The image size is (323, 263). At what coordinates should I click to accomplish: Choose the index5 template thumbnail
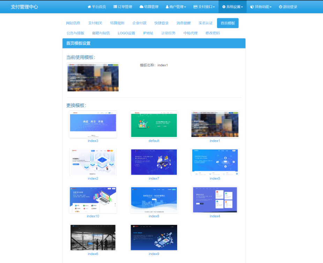click(x=215, y=162)
